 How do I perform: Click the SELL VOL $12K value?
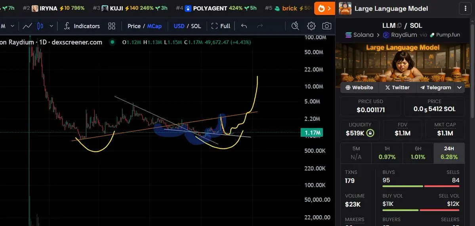[x=453, y=204]
